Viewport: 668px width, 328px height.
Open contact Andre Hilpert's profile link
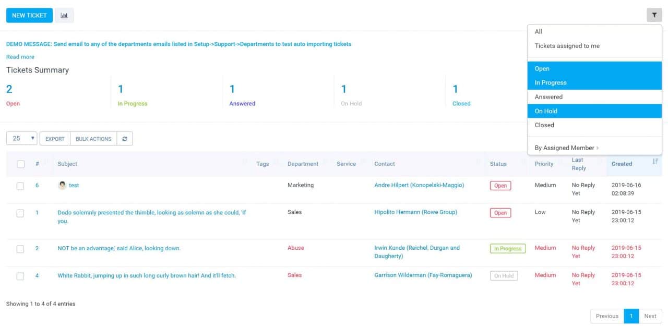[x=419, y=185]
